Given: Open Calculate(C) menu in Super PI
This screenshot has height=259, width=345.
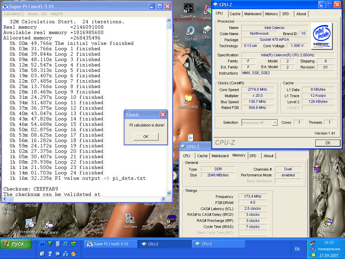Looking at the screenshot, I should 13,13.
